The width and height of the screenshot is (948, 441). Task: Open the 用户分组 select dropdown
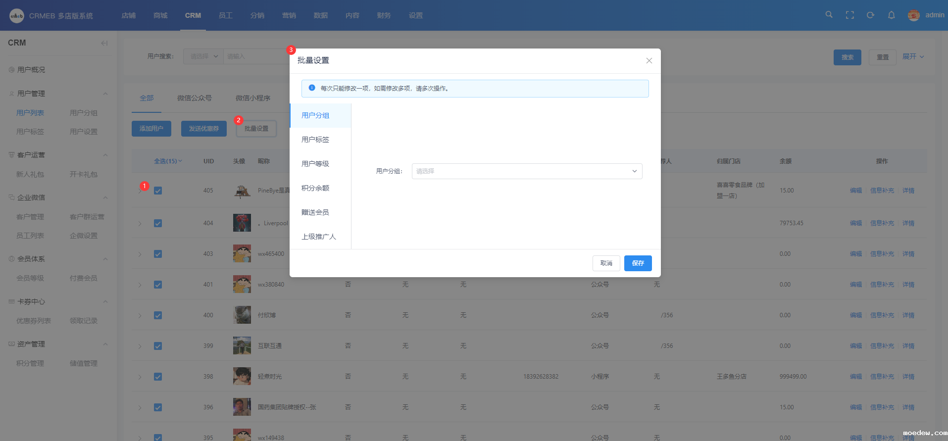(x=527, y=171)
